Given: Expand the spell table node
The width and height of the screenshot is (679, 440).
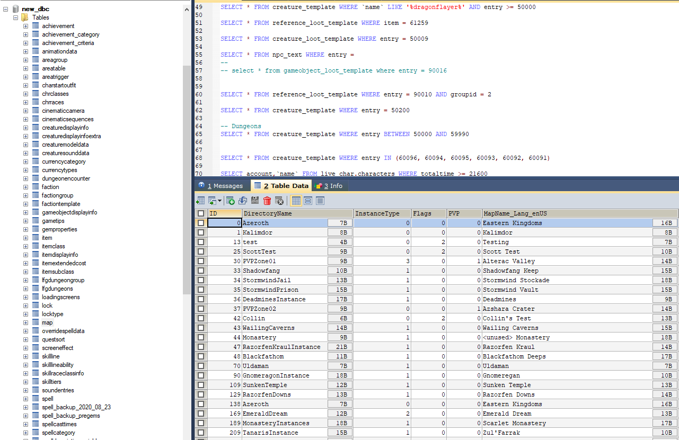Looking at the screenshot, I should pyautogui.click(x=25, y=399).
